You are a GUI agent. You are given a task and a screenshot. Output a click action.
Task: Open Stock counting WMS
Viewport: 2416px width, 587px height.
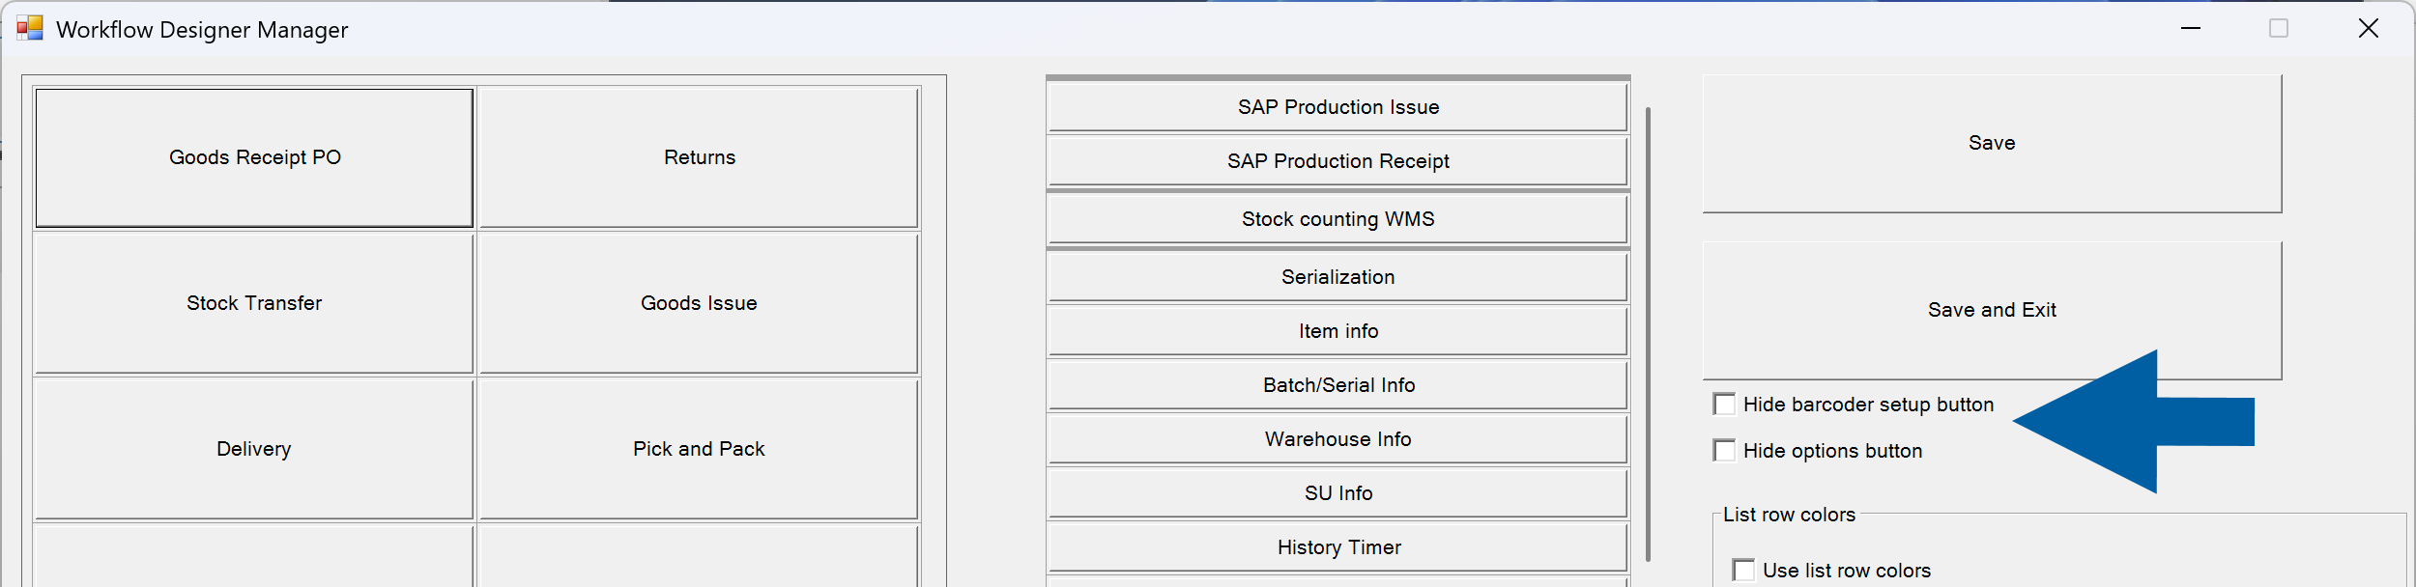pos(1337,219)
